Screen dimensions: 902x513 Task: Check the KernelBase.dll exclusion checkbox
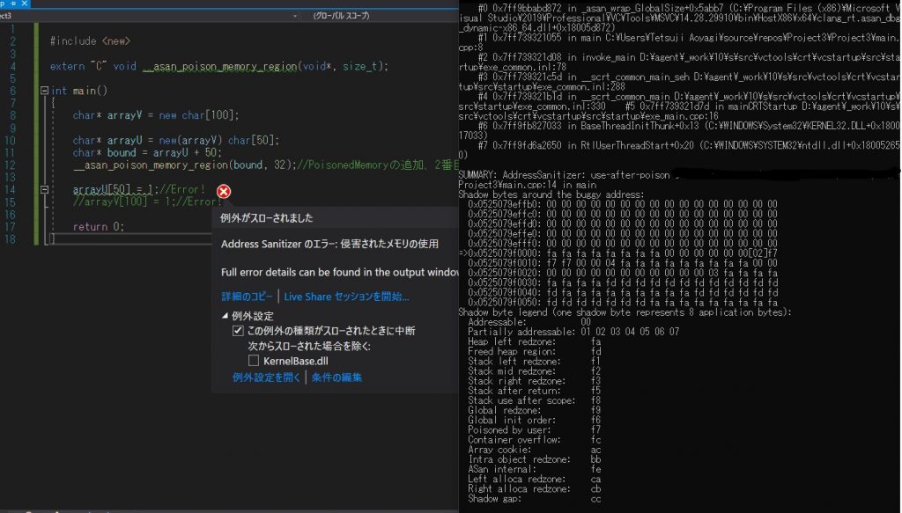point(253,361)
